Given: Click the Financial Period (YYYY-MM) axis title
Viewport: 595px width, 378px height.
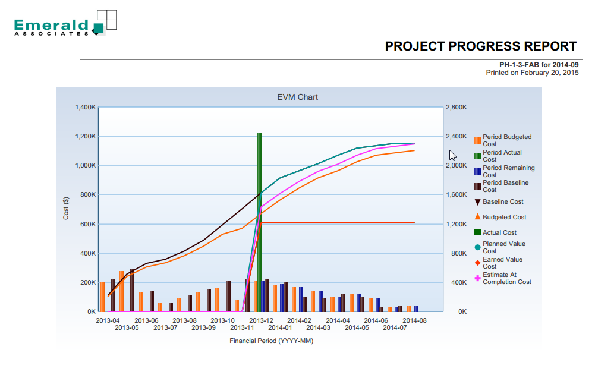Looking at the screenshot, I should pos(271,341).
